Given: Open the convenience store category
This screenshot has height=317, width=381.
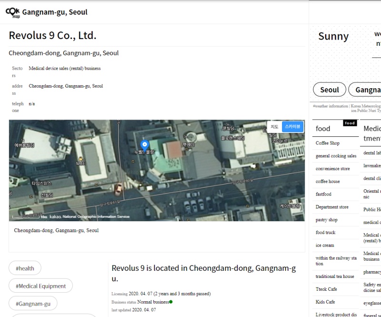Looking at the screenshot, I should pyautogui.click(x=332, y=169).
